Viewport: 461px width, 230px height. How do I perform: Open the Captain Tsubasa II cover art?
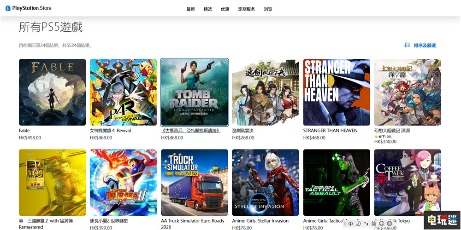(124, 183)
